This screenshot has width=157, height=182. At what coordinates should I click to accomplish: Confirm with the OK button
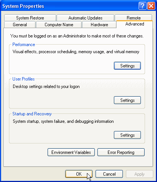click(79, 174)
